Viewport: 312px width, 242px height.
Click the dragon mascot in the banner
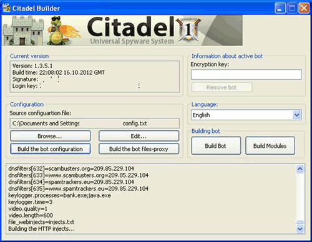(x=62, y=31)
